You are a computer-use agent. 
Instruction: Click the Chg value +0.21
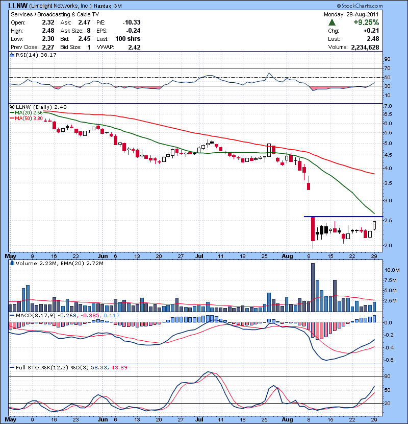pyautogui.click(x=371, y=31)
